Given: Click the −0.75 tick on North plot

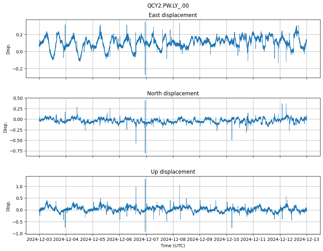Looking at the screenshot, I should click(17, 151).
